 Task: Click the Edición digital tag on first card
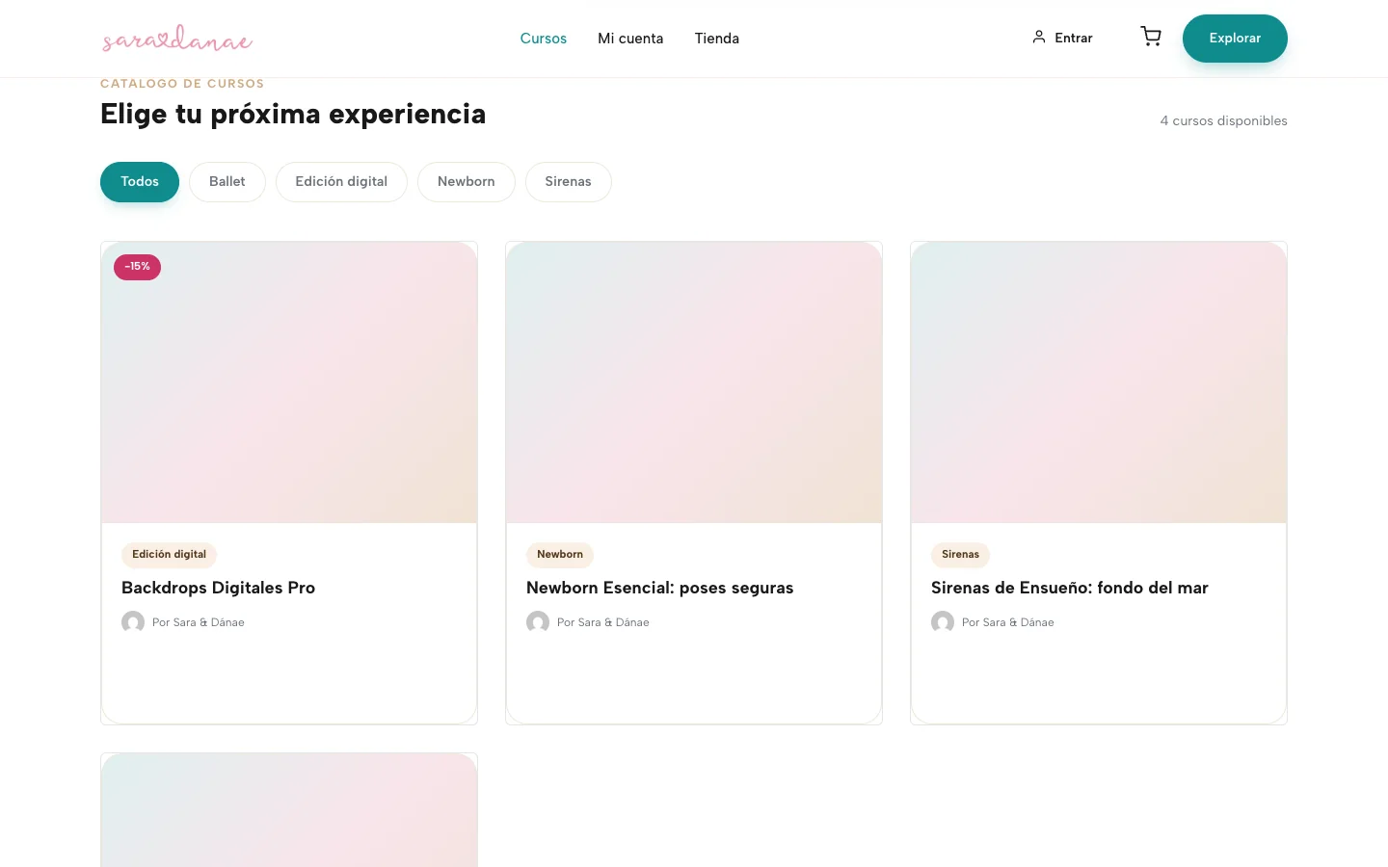[x=169, y=555]
